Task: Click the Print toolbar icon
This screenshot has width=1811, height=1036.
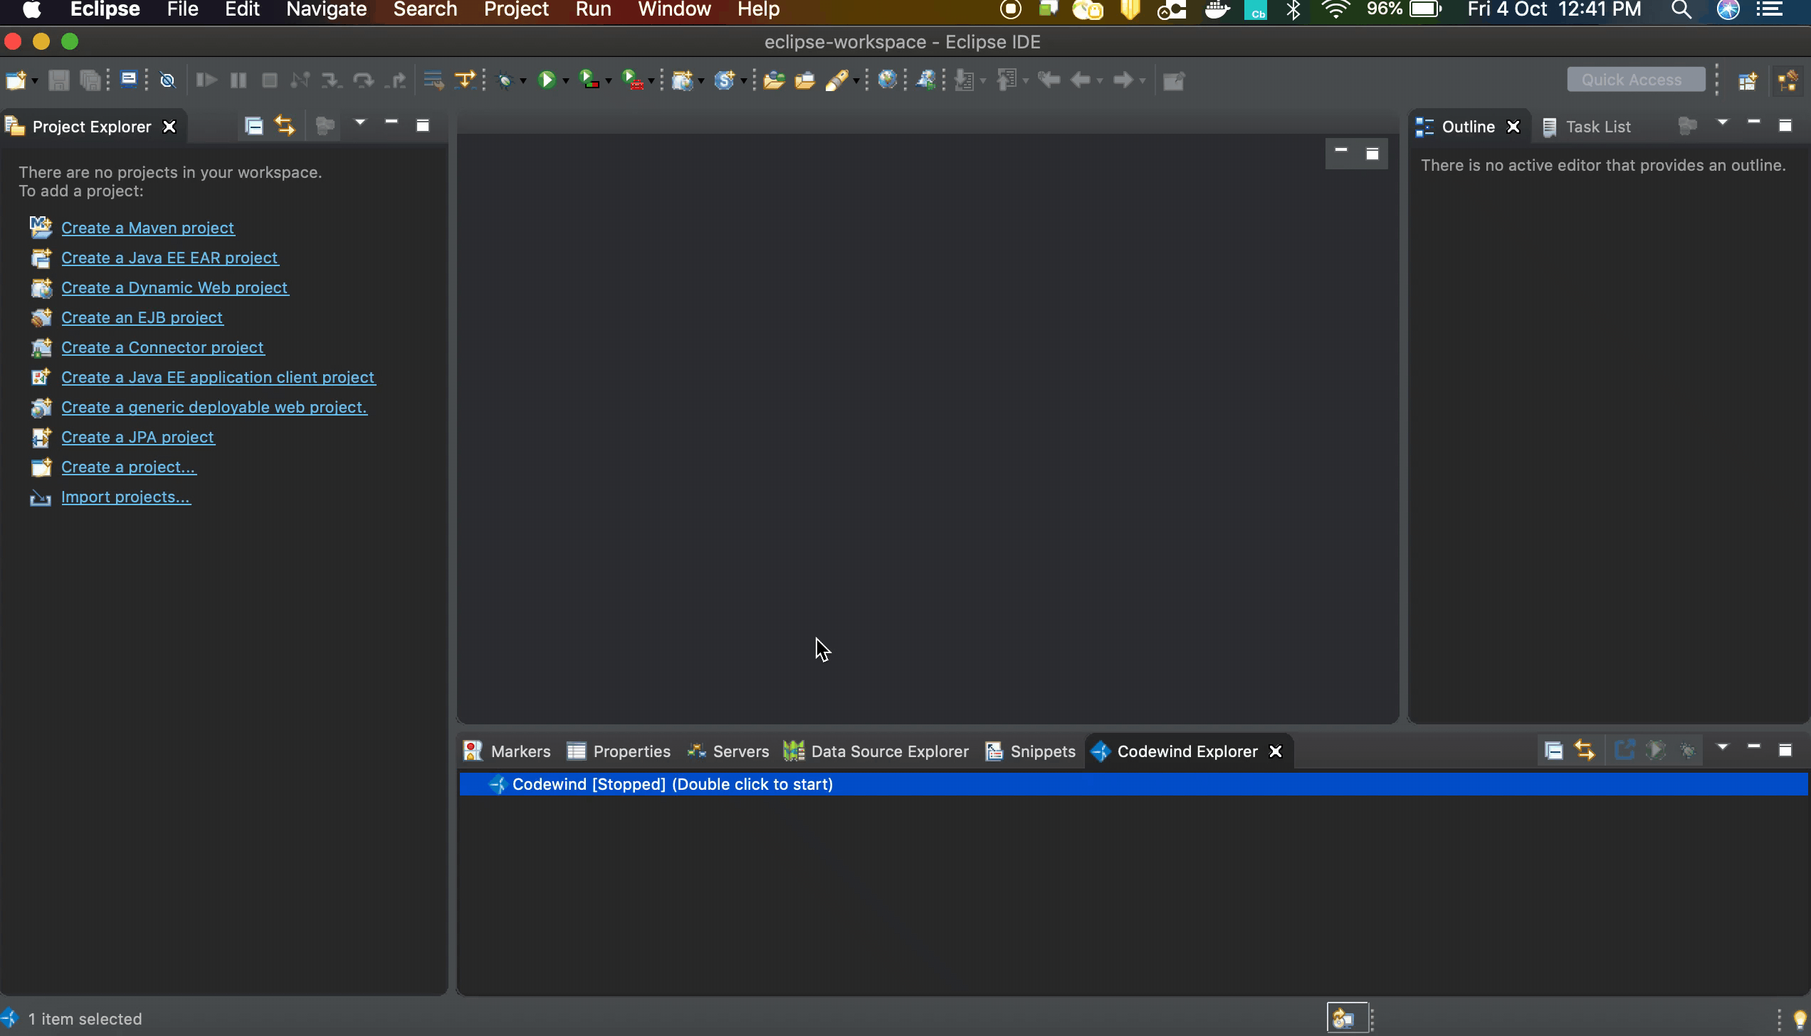Action: coord(129,80)
